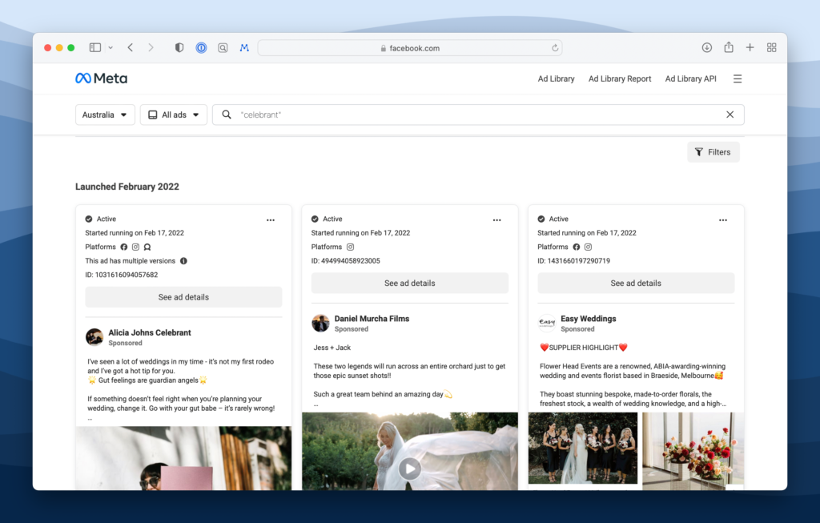Show Safari tab overview grid
Viewport: 820px width, 523px height.
tap(771, 48)
